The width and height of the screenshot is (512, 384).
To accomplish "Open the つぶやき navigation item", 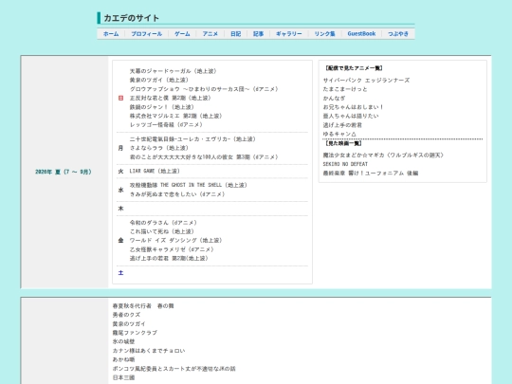I will 398,33.
